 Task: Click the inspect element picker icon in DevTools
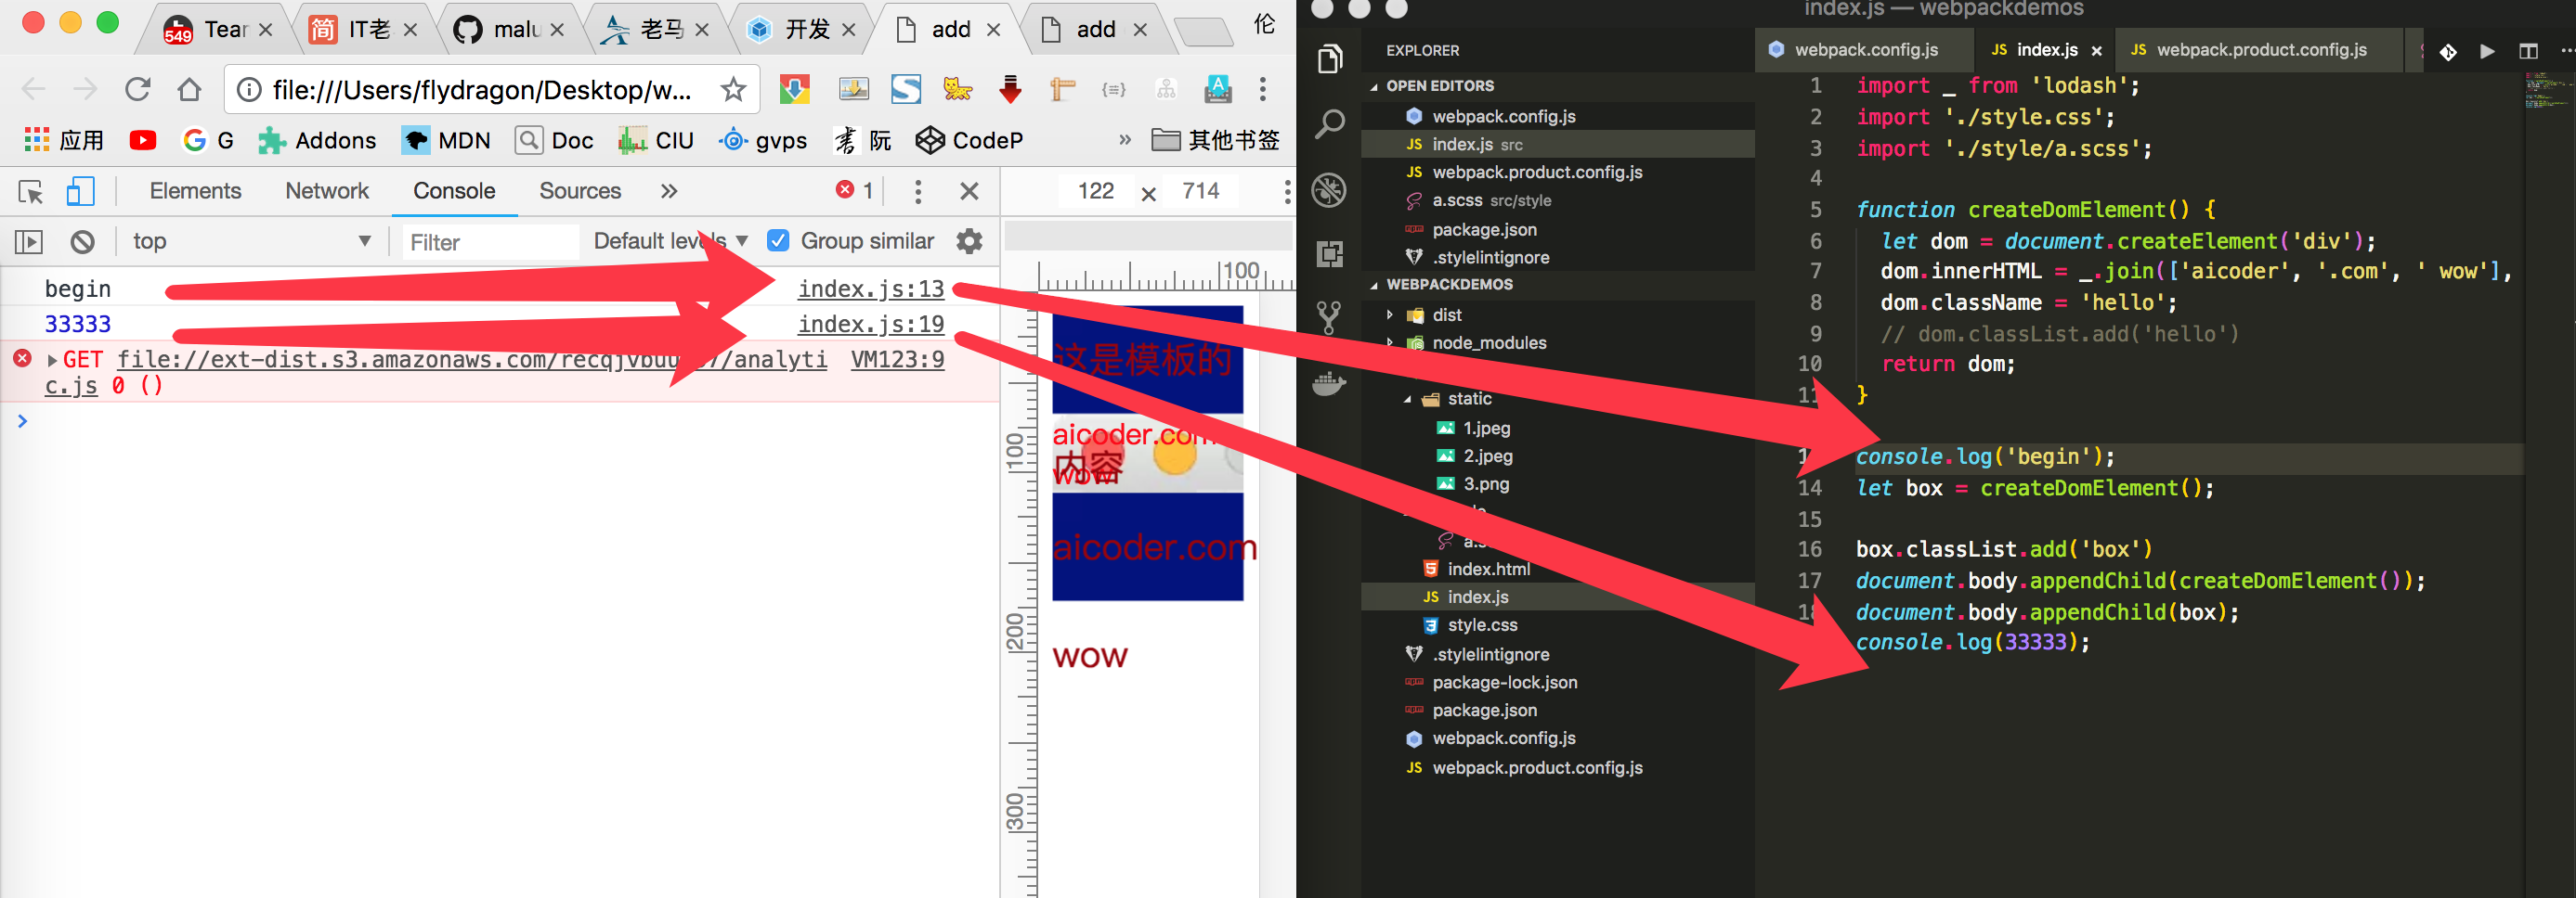coord(31,191)
